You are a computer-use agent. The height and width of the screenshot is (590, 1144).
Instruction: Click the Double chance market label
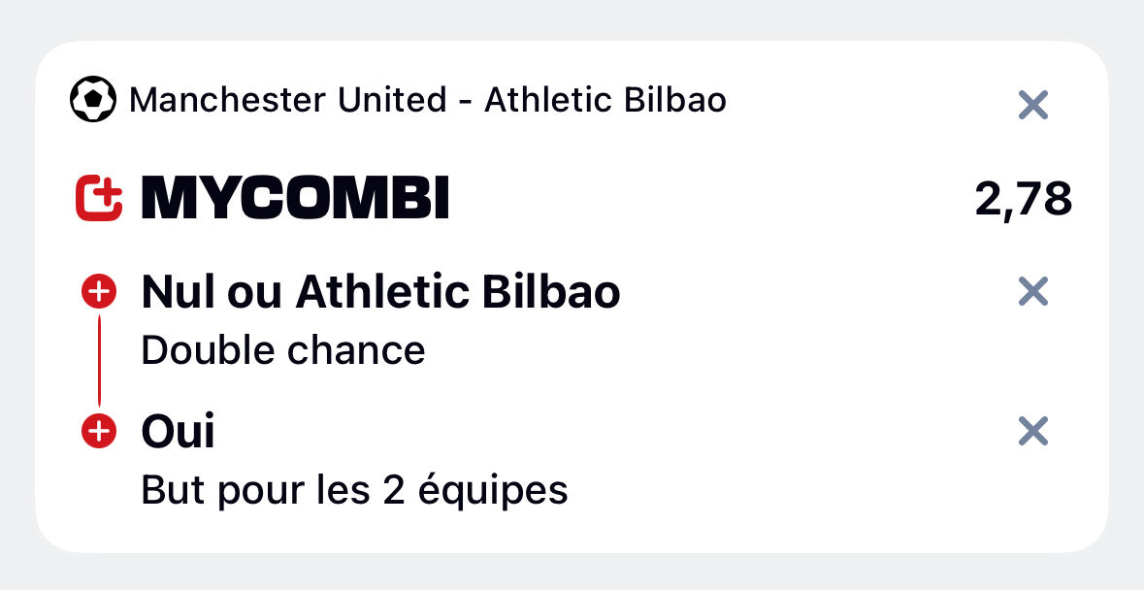[283, 350]
